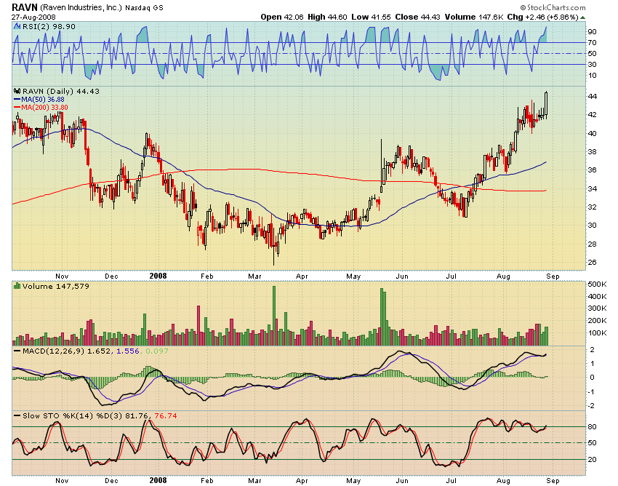Click the '27-Aug-2008' date
Viewport: 618px width, 486px height.
coord(33,17)
